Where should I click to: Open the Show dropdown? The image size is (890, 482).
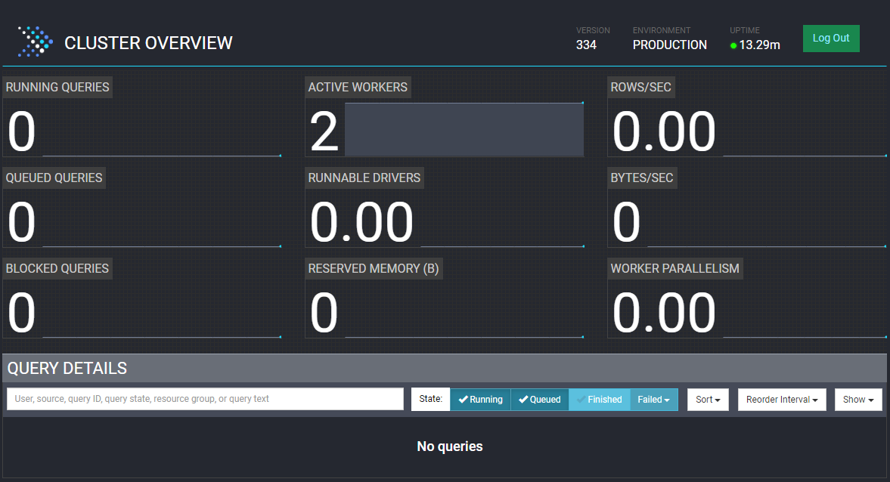pyautogui.click(x=857, y=399)
